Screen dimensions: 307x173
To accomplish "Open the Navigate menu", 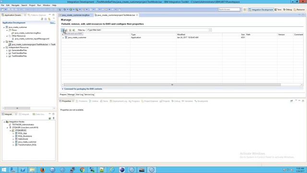I will (15, 5).
